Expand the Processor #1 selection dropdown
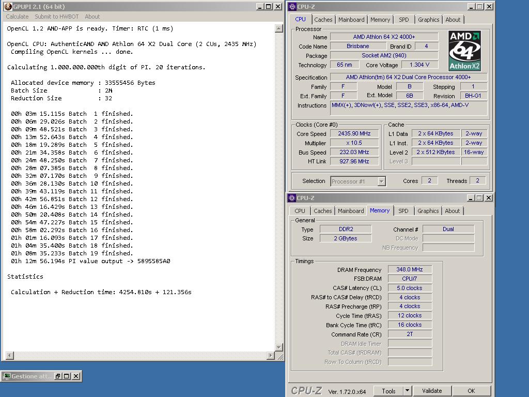The height and width of the screenshot is (397, 529). (381, 181)
